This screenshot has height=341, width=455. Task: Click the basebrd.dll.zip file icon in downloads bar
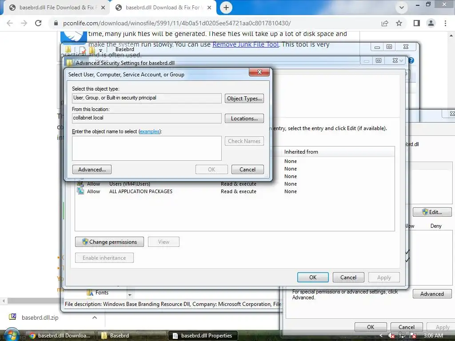tap(12, 317)
